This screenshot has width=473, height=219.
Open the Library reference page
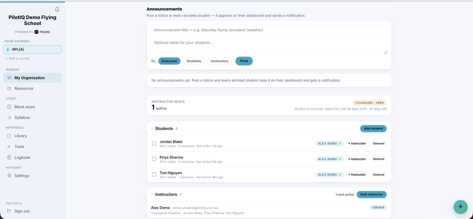(32, 136)
